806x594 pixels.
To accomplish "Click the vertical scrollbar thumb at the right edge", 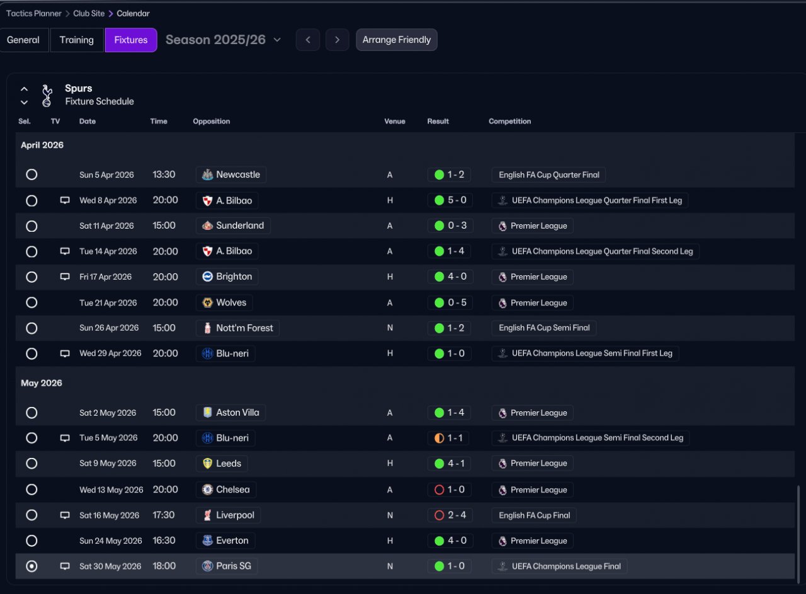I will coord(798,530).
